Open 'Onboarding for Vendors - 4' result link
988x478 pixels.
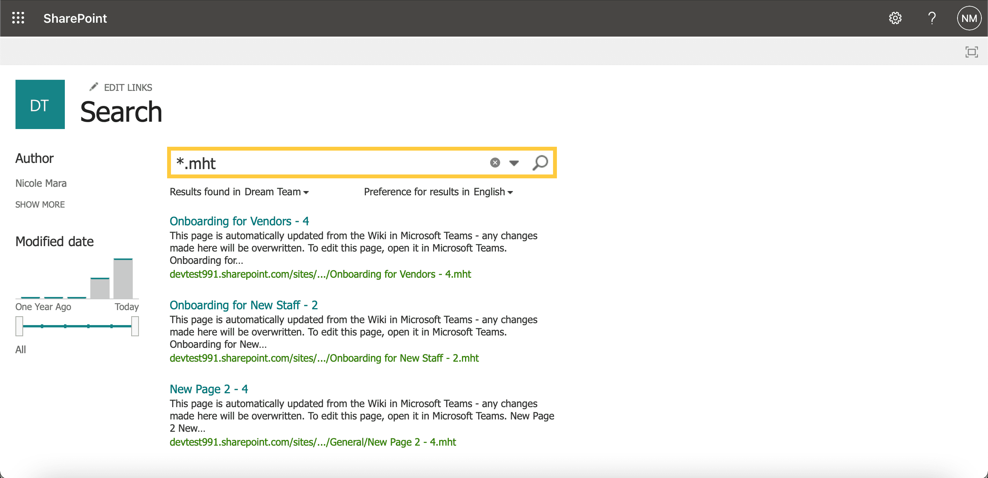coord(240,221)
